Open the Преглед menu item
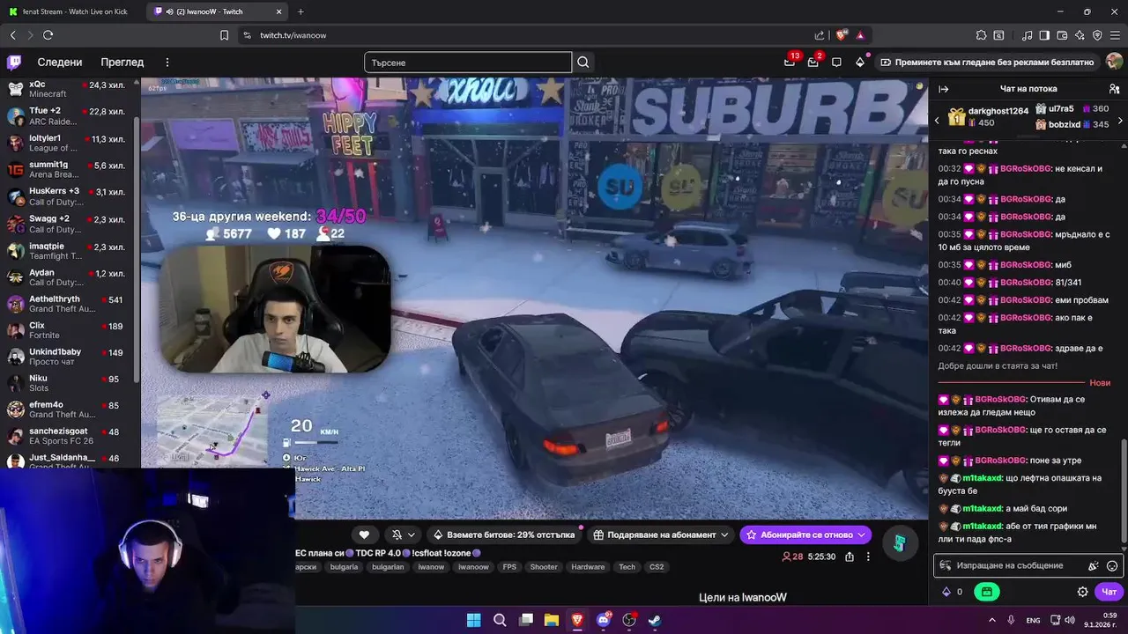The image size is (1128, 634). [x=122, y=63]
